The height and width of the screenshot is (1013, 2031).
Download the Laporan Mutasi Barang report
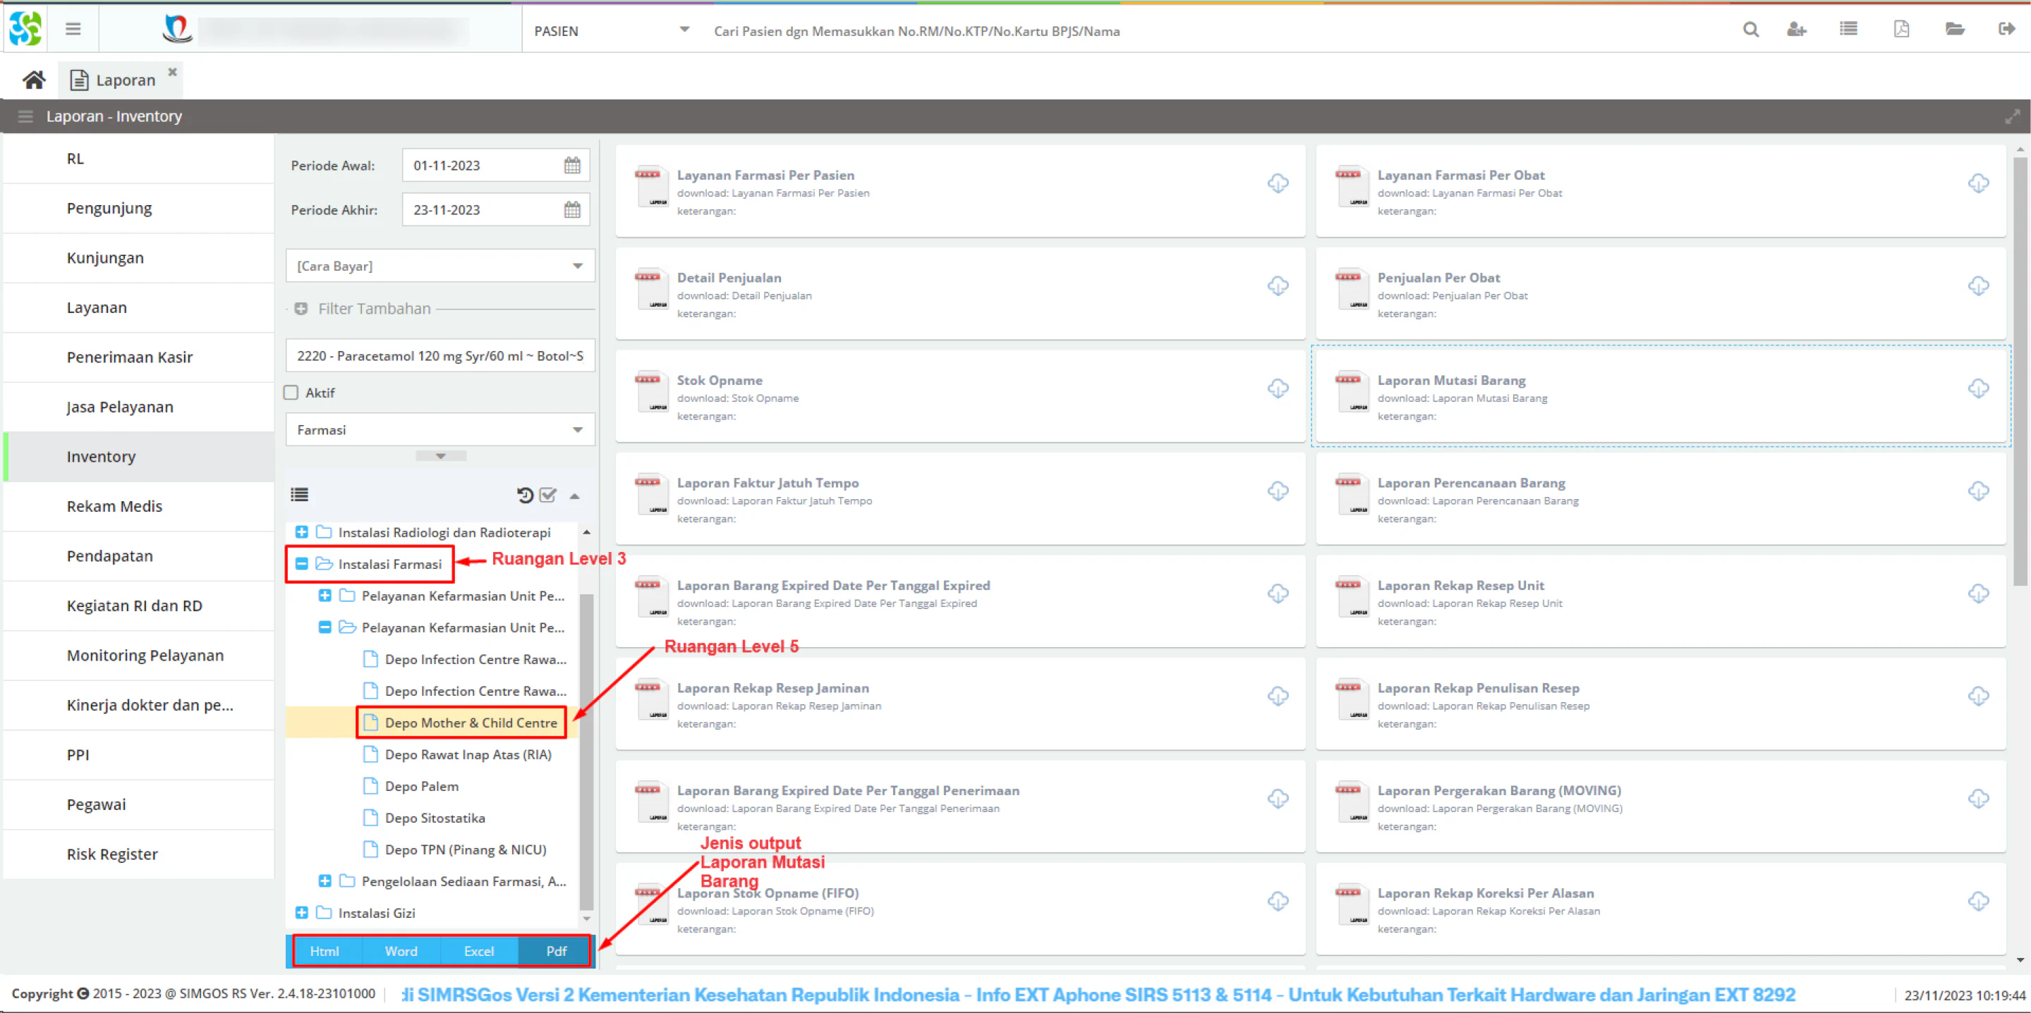coord(1978,388)
